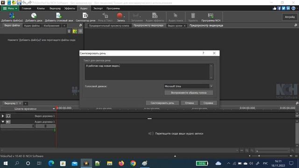Click the list view icon in media bin
Viewport: 299px width, 168px height.
80,31
